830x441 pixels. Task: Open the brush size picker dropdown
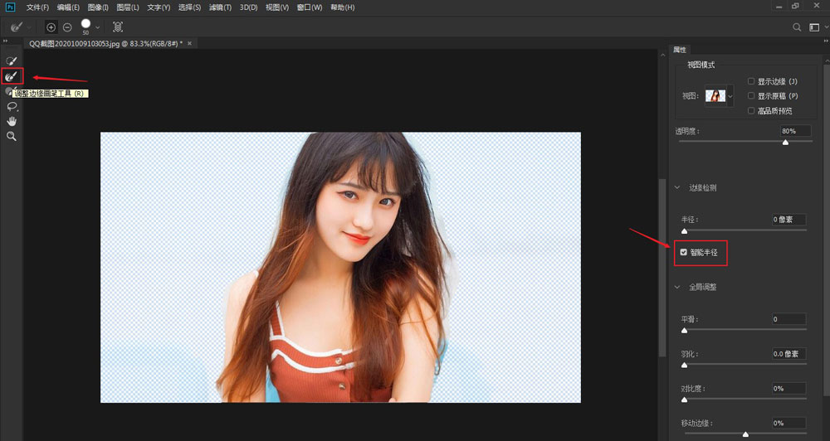[x=98, y=27]
